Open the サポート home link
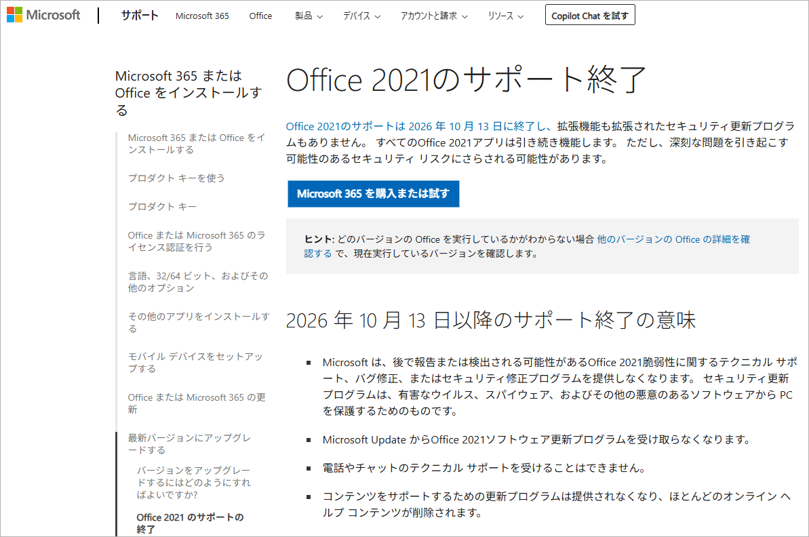 140,16
